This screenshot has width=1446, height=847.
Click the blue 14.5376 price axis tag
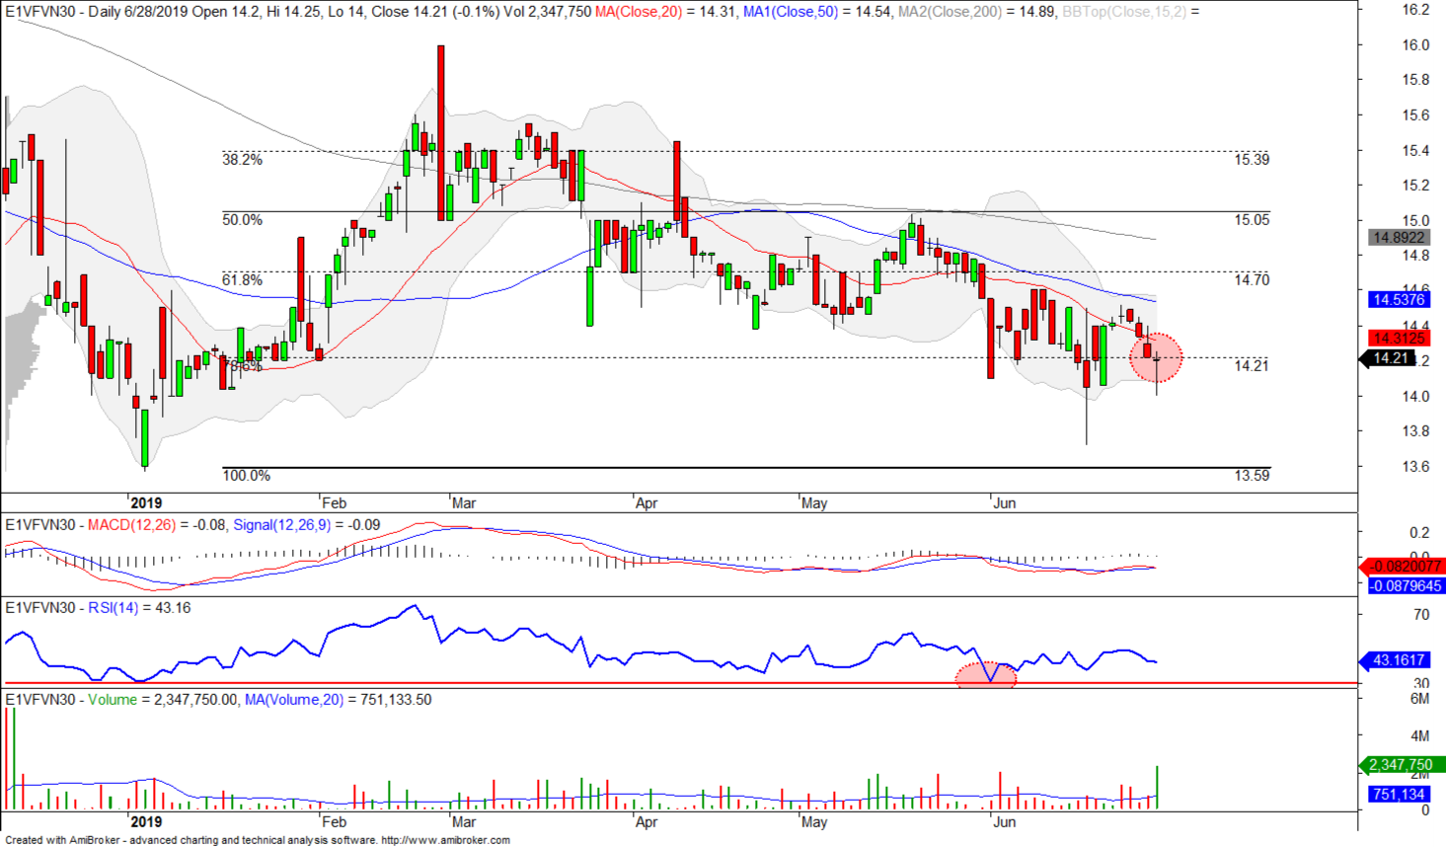1399,299
